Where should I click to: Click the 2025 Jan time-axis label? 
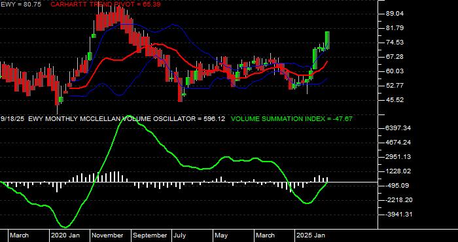coord(311,235)
